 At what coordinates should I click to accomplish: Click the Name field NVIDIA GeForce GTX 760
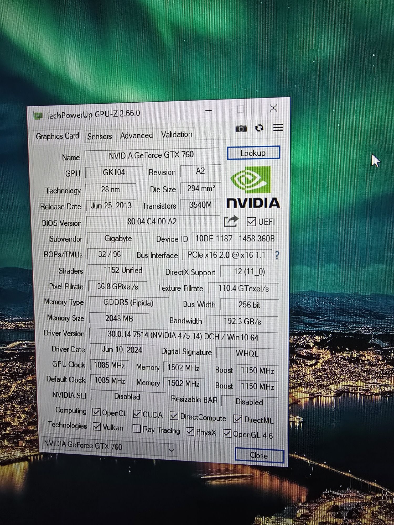[152, 155]
